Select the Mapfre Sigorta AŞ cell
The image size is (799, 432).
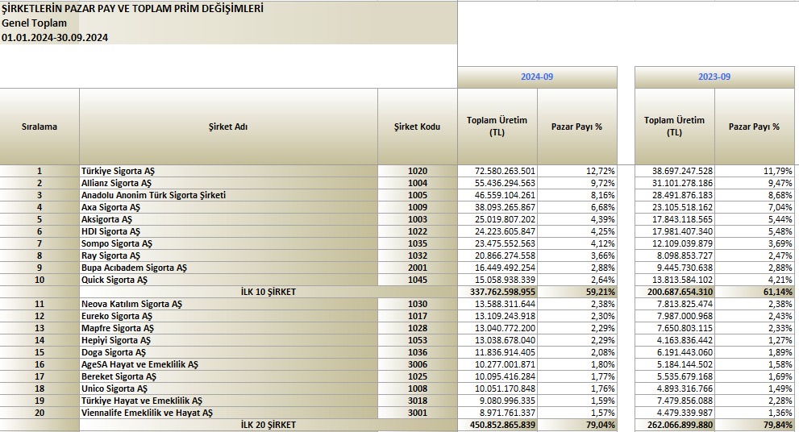[x=228, y=329]
